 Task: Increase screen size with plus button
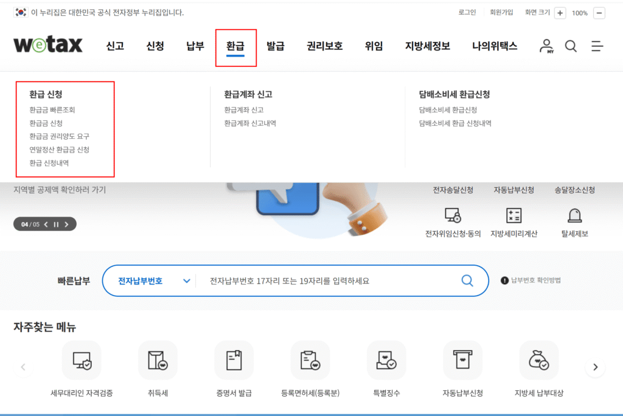(560, 13)
